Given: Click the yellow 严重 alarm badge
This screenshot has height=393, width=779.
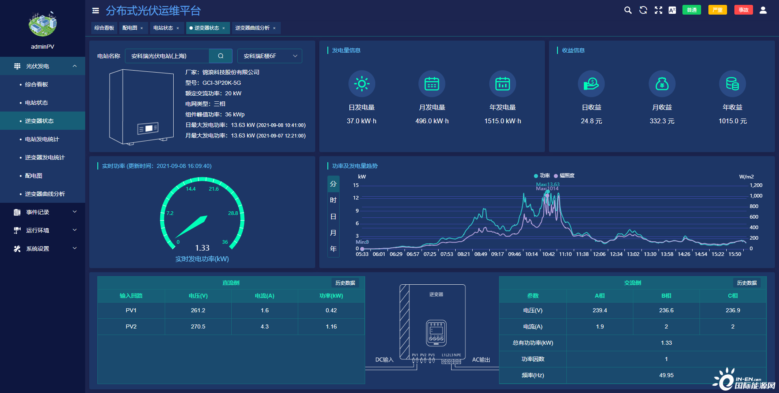Looking at the screenshot, I should (717, 10).
